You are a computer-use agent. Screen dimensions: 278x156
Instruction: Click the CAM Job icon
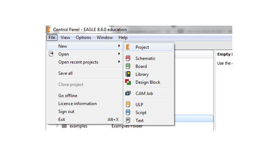128,94
